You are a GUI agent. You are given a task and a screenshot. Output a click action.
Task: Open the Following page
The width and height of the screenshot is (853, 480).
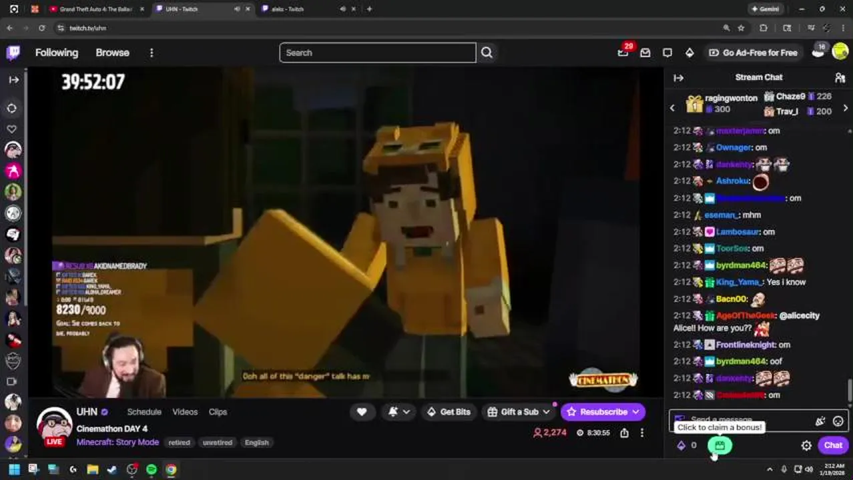[57, 53]
